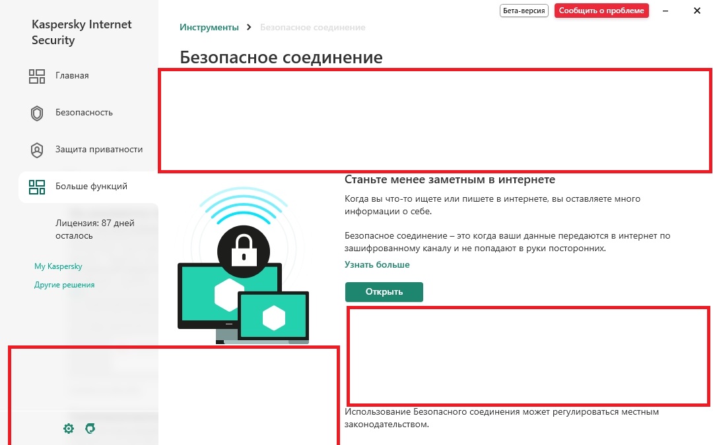Click the red Сообщить о проблеме button
The image size is (713, 445).
pyautogui.click(x=601, y=11)
